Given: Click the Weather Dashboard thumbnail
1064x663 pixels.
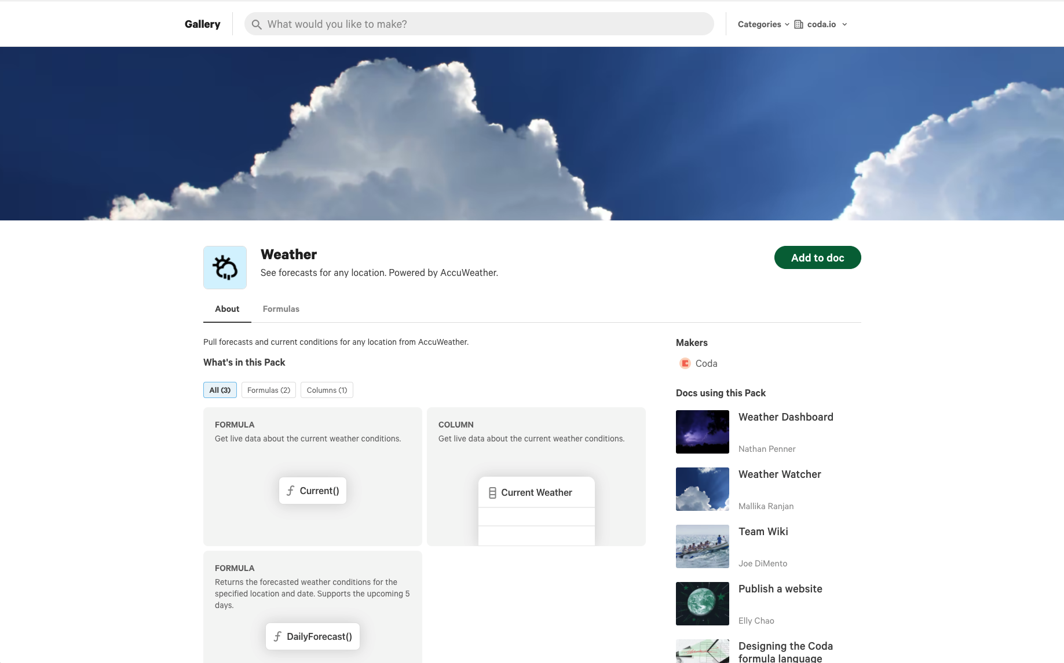Looking at the screenshot, I should (x=703, y=432).
